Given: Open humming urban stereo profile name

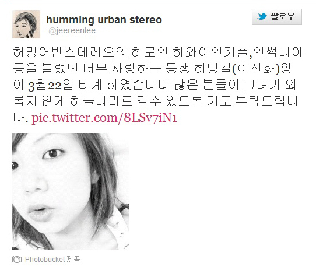Looking at the screenshot, I should pos(104,20).
